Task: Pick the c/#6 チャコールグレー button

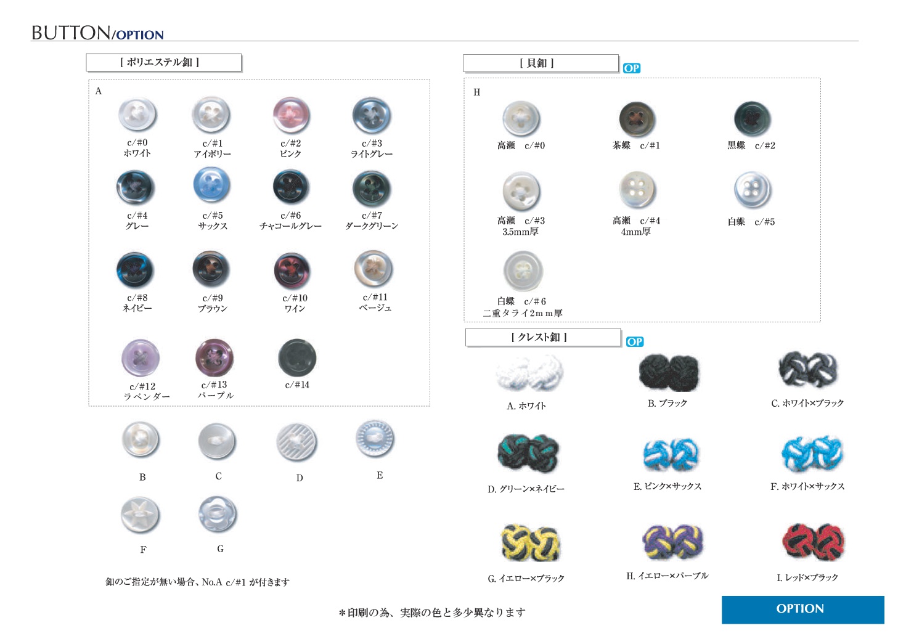Action: [291, 187]
